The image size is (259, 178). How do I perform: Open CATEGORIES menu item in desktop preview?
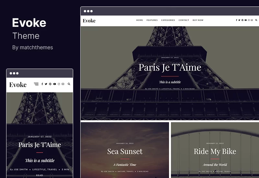click(x=168, y=20)
